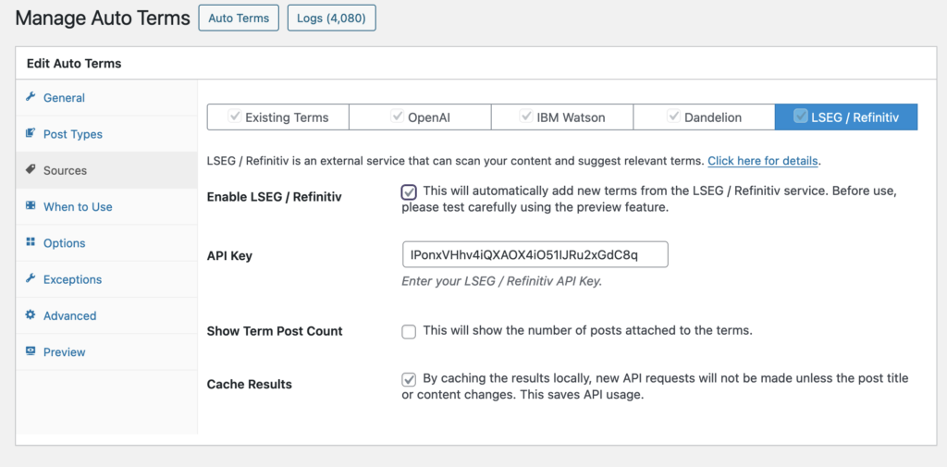Toggle the Enable LSEG / Refinitiv checkbox
The width and height of the screenshot is (947, 467).
click(409, 192)
